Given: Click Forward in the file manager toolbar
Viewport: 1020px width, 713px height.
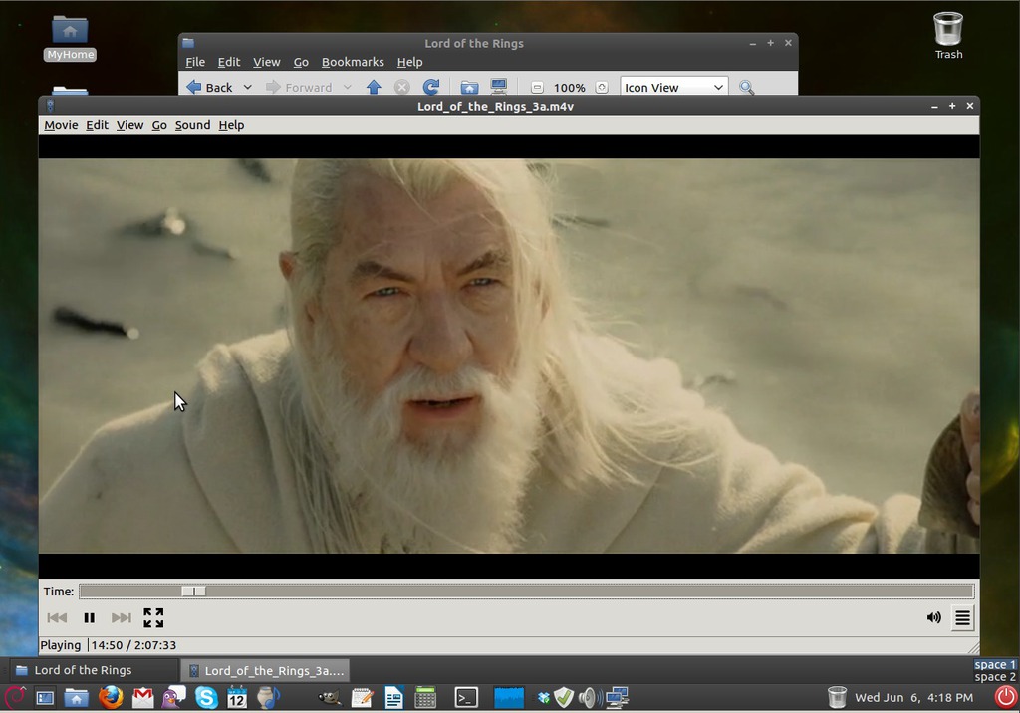Looking at the screenshot, I should click(x=299, y=88).
